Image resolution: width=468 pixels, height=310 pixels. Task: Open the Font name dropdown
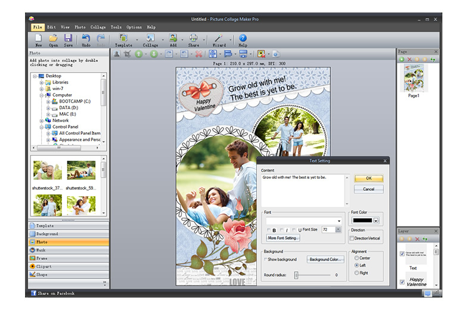click(339, 221)
